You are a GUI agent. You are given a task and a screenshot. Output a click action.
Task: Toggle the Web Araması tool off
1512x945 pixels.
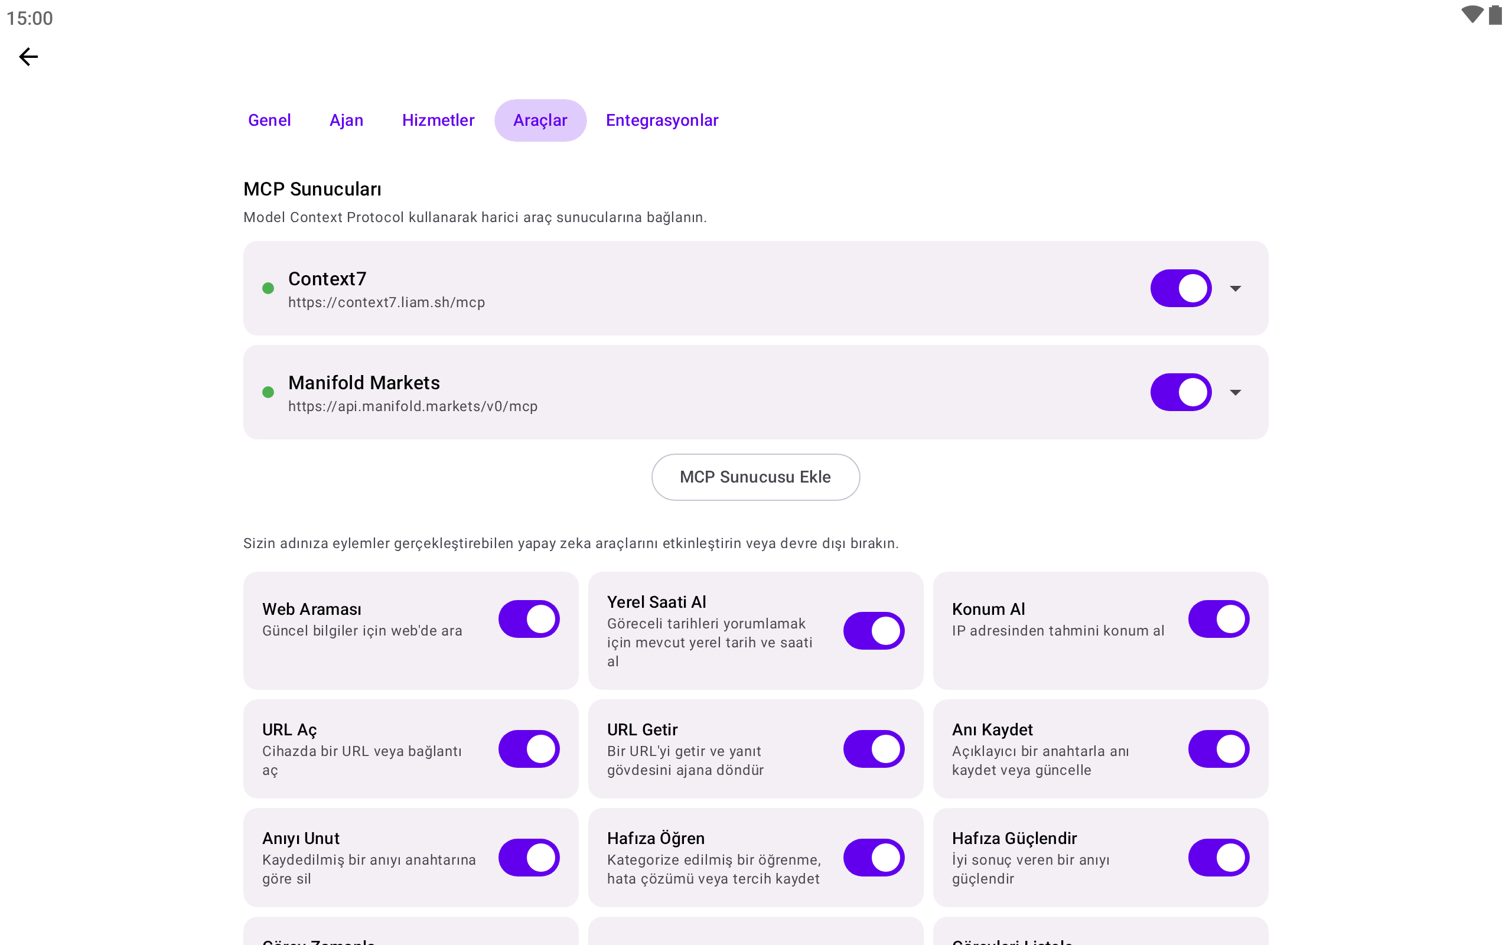click(529, 619)
